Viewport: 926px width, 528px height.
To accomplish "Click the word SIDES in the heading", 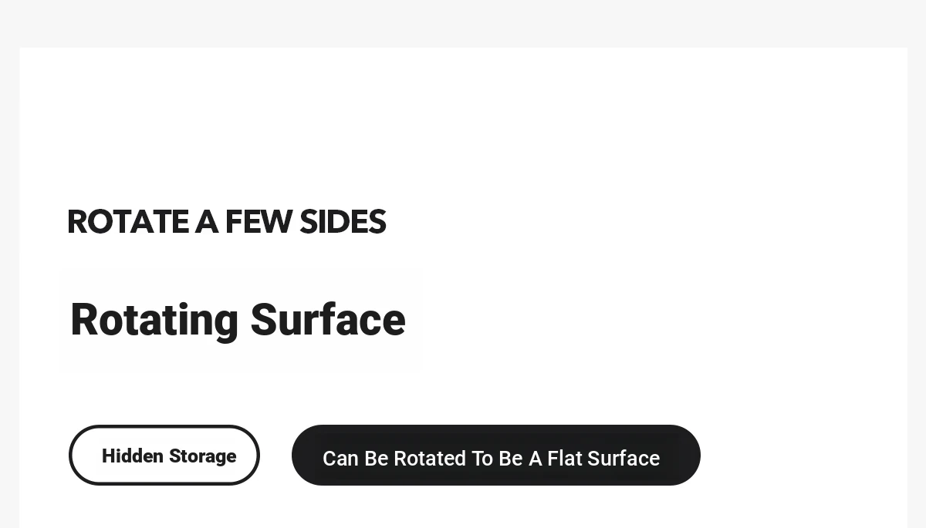I will [x=343, y=222].
